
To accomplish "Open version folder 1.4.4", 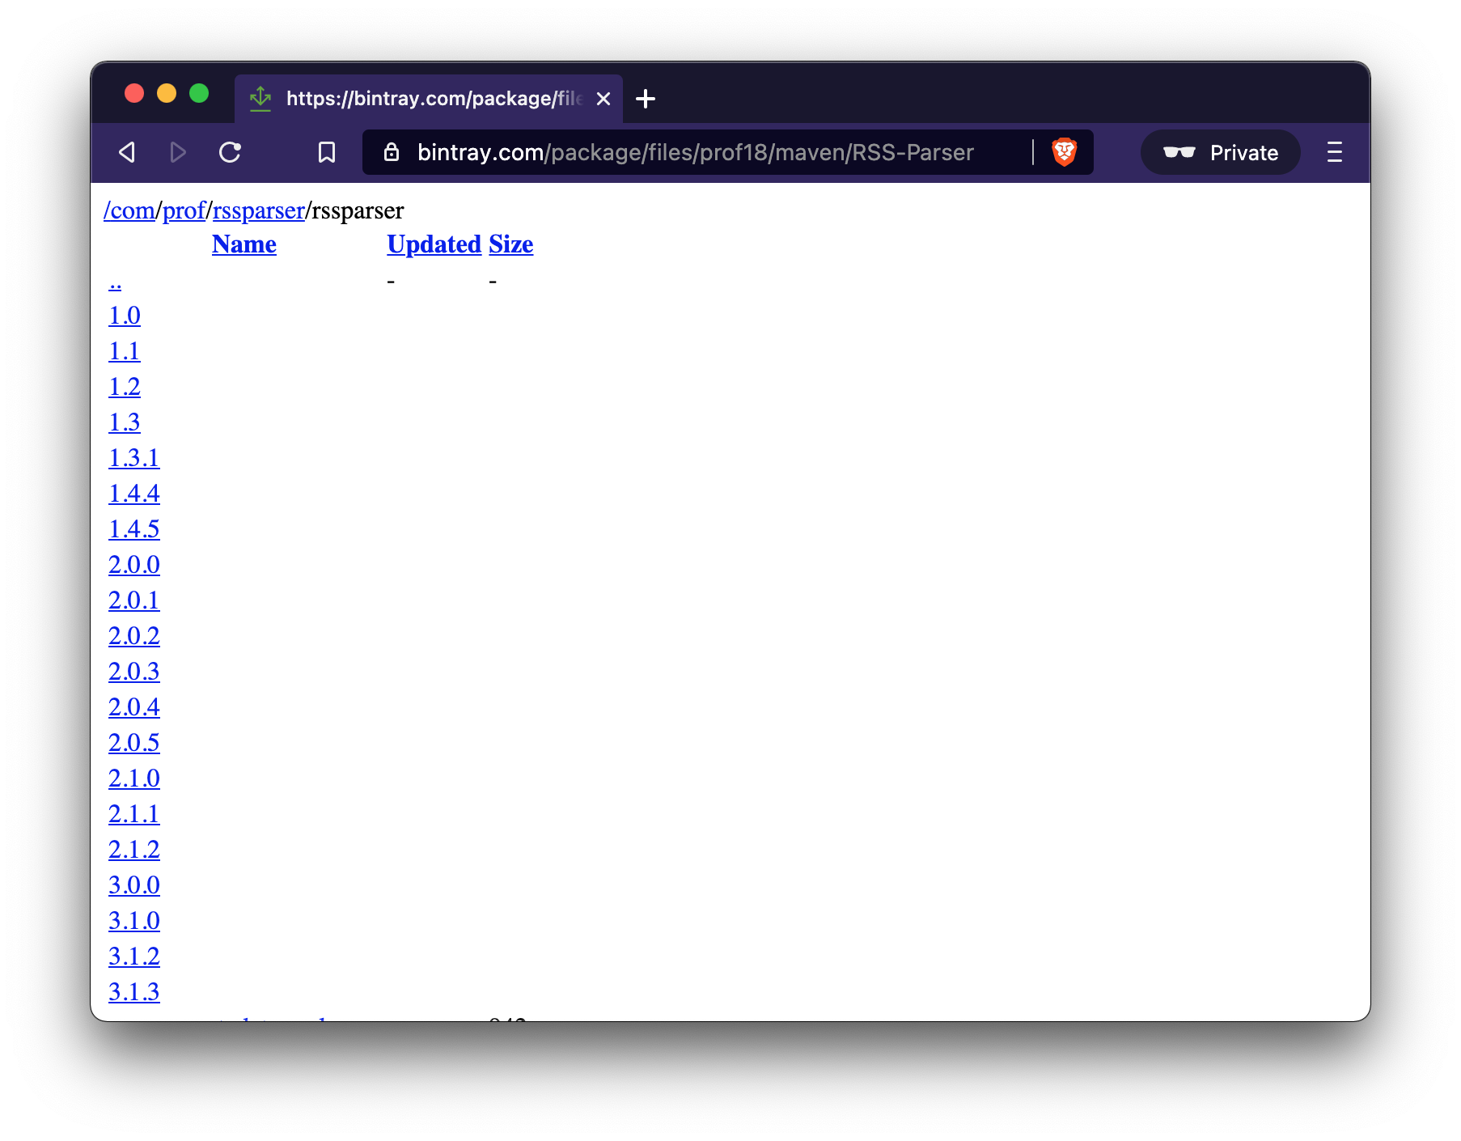I will pyautogui.click(x=134, y=494).
